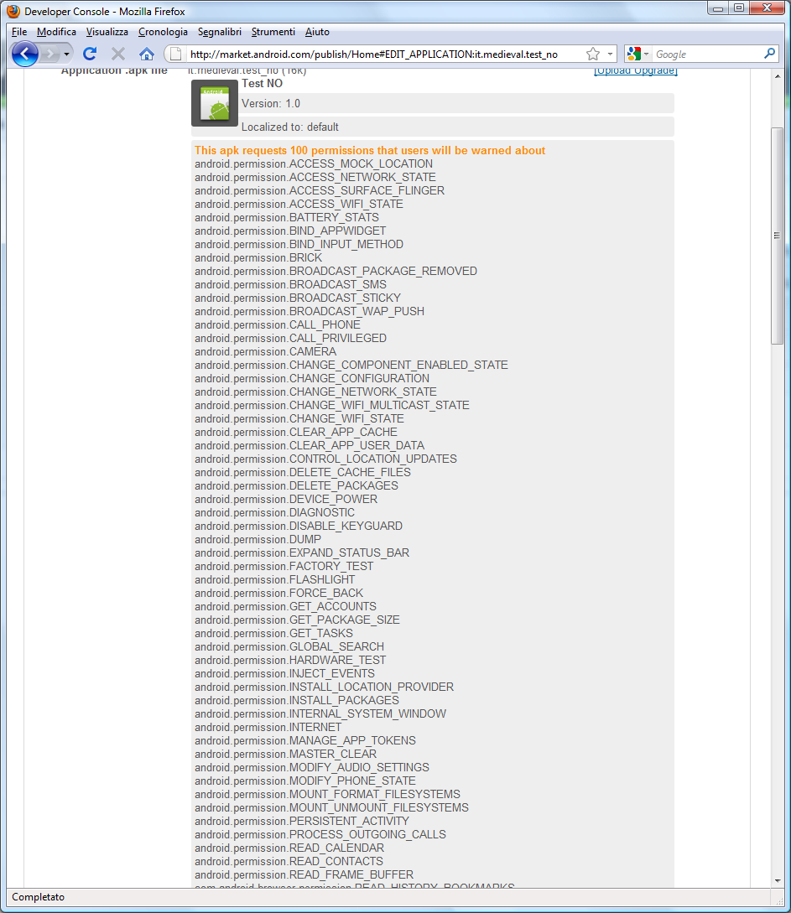The width and height of the screenshot is (791, 913).
Task: Open the Visualizza menu
Action: tap(107, 32)
